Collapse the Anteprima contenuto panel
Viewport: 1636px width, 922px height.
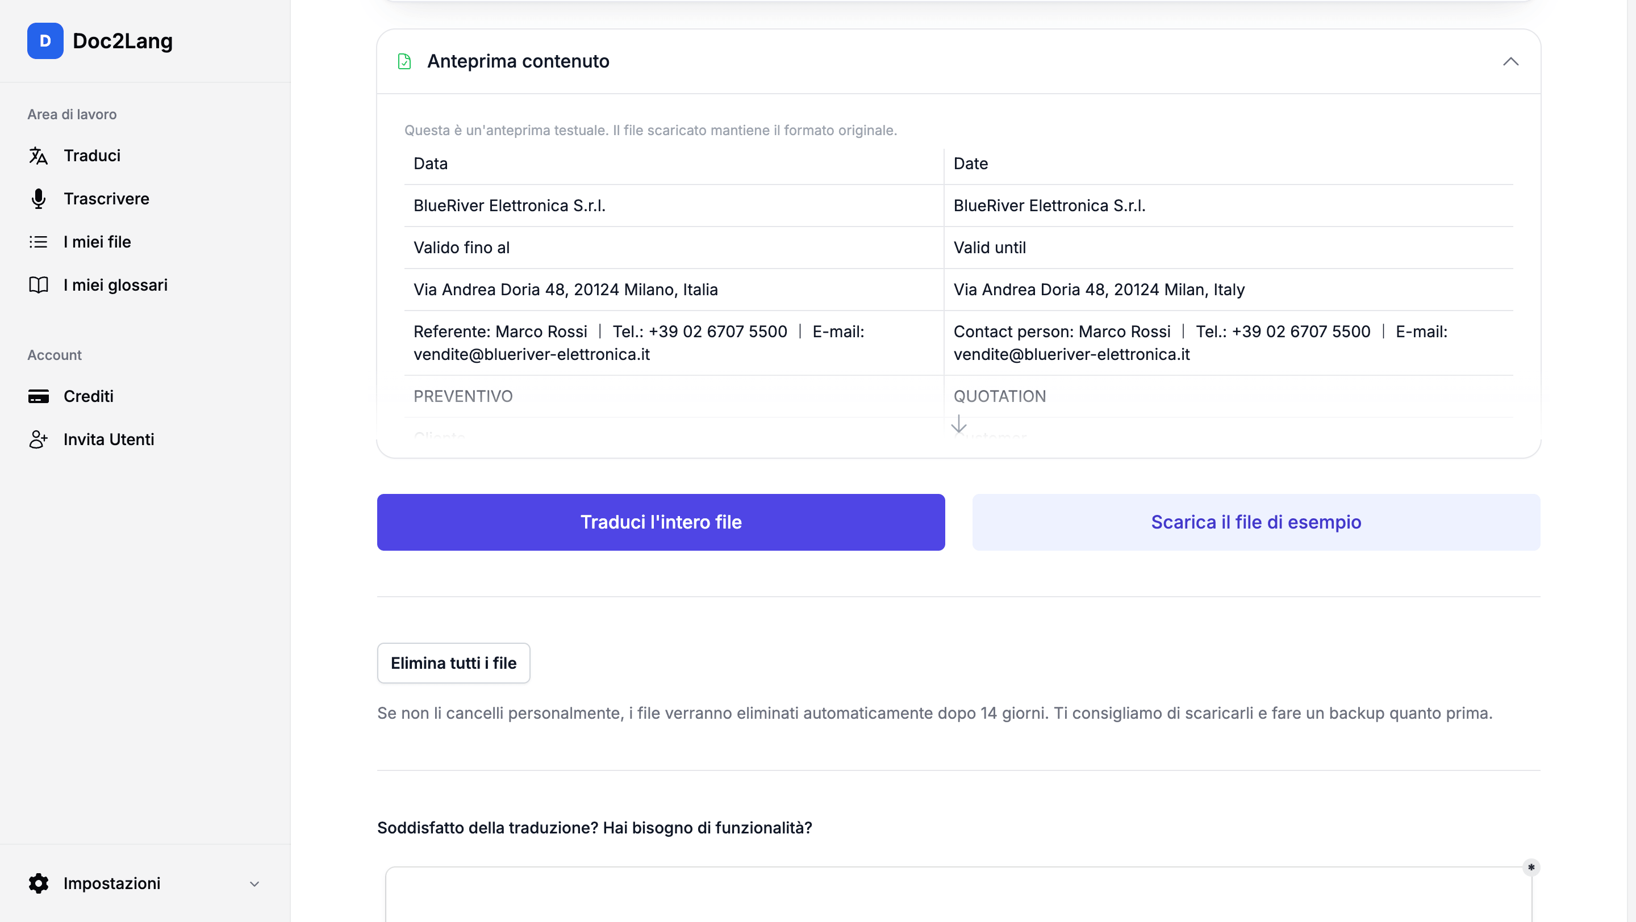pyautogui.click(x=1511, y=61)
